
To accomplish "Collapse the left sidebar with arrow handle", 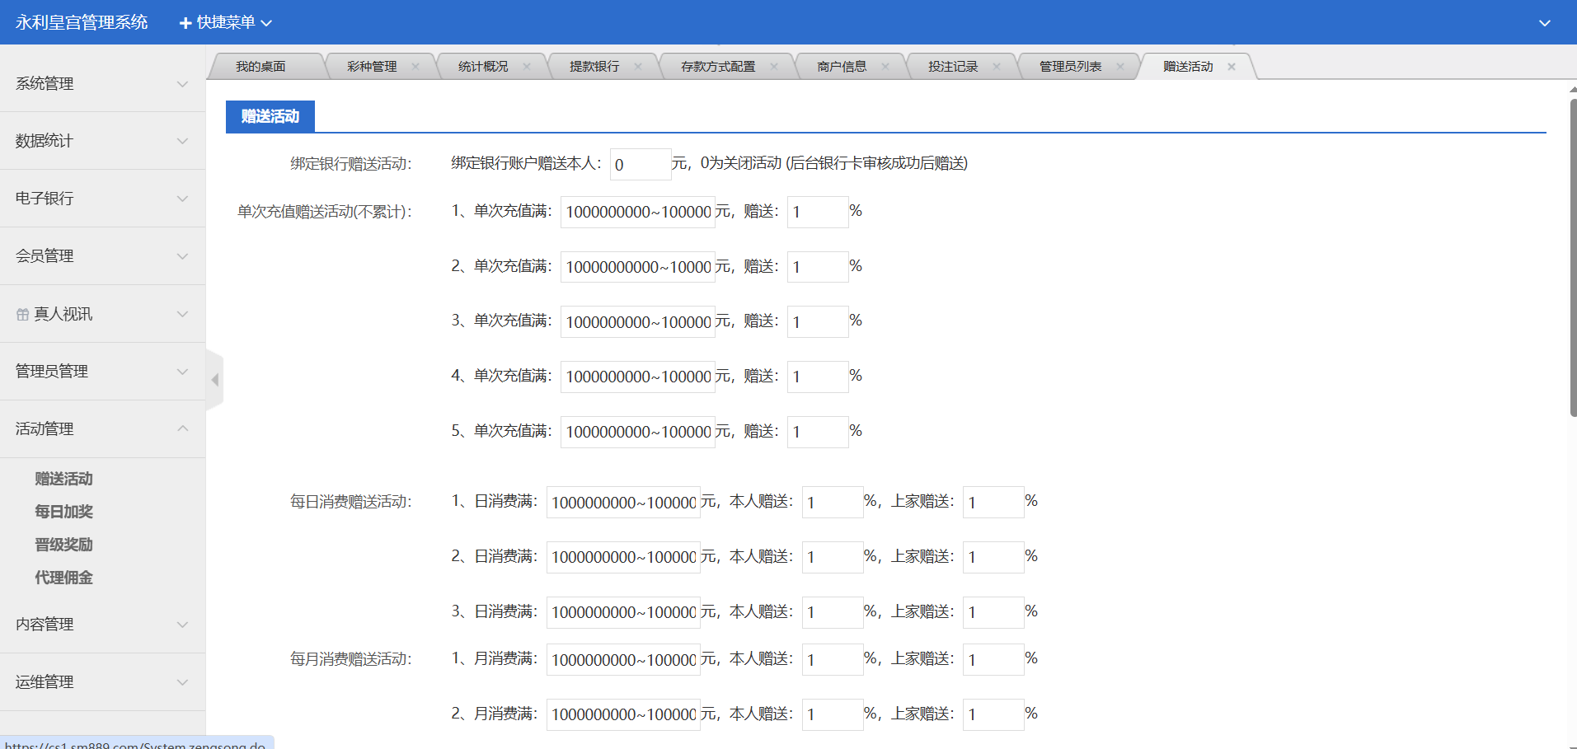I will [x=215, y=380].
